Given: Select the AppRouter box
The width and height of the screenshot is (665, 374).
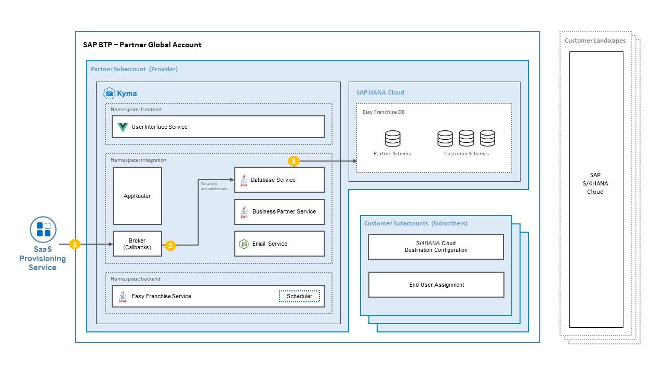Looking at the screenshot, I should [137, 196].
